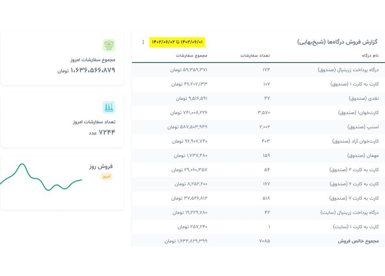Click total net sales ۱,۶۳۴,۸۲۹,۳۹۹ تومان
Image resolution: width=385 pixels, height=276 pixels.
[186, 241]
